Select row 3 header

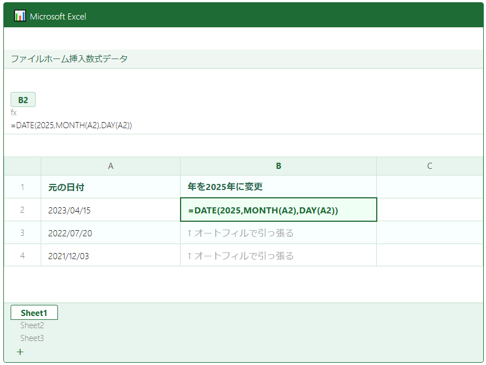point(22,233)
